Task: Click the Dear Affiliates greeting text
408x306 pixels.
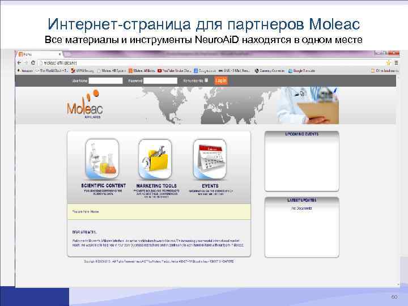Action: coord(84,232)
